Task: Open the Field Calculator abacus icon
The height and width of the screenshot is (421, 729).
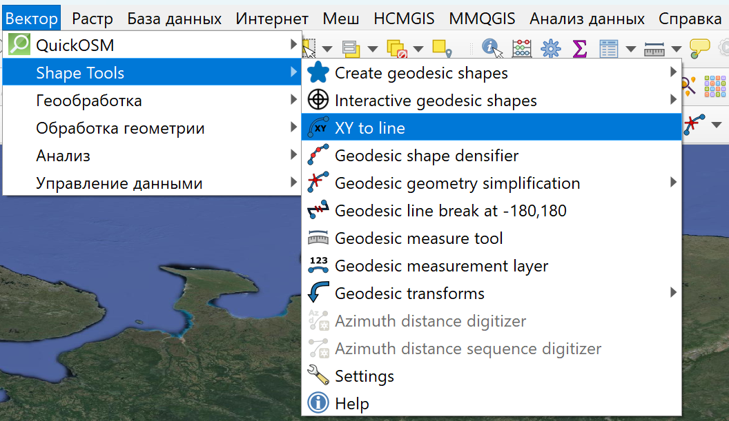Action: [522, 48]
